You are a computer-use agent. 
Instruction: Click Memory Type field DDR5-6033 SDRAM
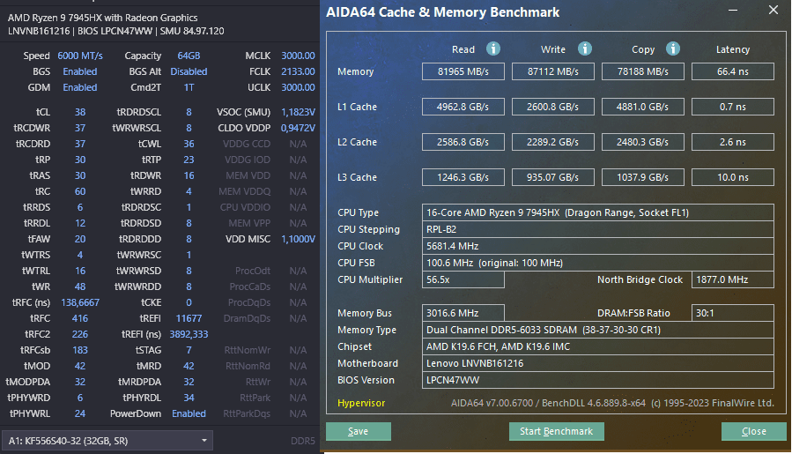(x=598, y=330)
